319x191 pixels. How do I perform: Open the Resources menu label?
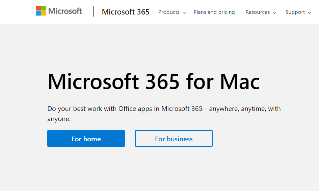coord(258,12)
